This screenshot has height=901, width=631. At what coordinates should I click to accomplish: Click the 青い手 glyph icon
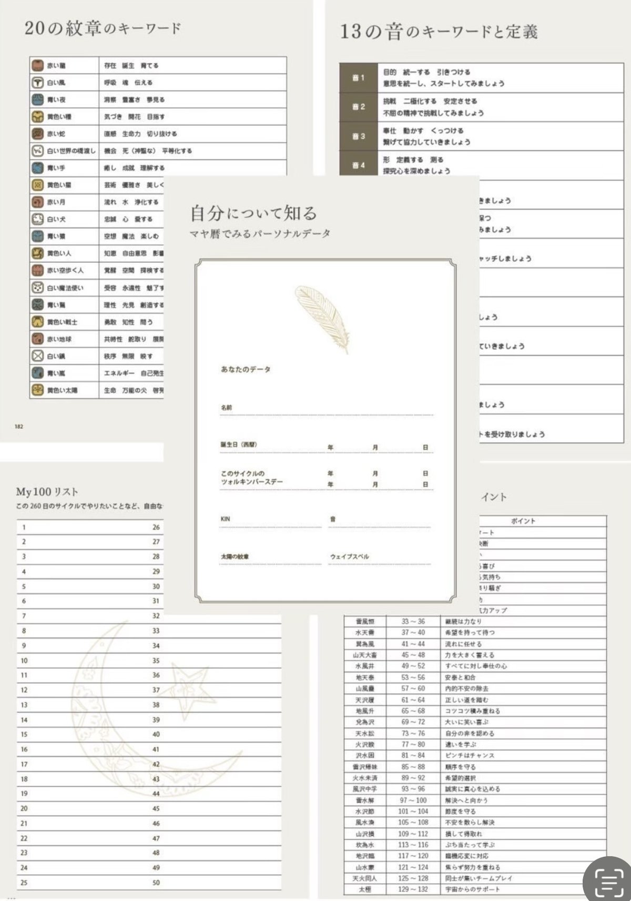(37, 168)
